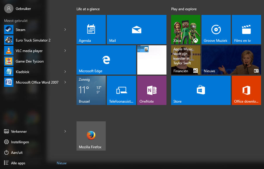This screenshot has height=169, width=264.
Task: Click the Life at a glance group header
Action: click(x=88, y=9)
